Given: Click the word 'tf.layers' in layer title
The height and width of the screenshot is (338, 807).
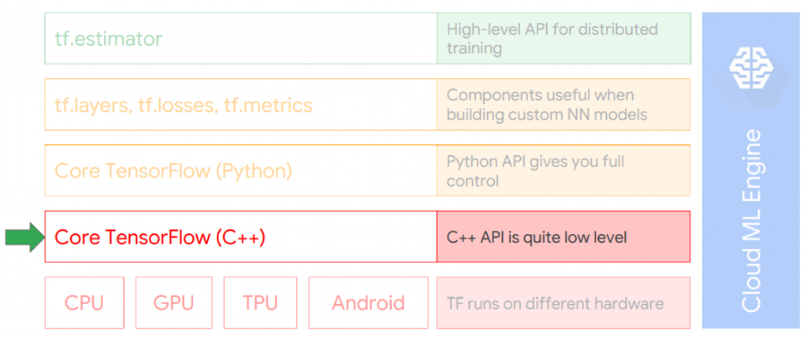Looking at the screenshot, I should (x=87, y=105).
